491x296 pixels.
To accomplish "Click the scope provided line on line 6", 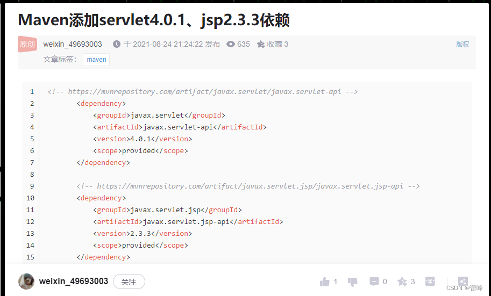I will click(x=140, y=151).
